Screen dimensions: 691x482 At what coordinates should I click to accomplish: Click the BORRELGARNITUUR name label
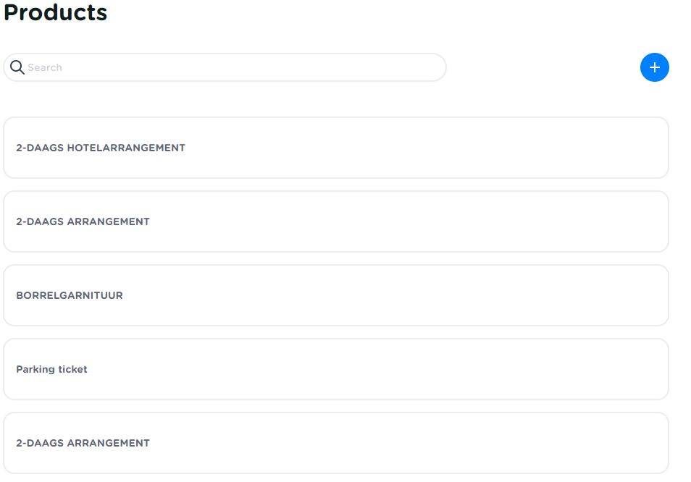[70, 295]
